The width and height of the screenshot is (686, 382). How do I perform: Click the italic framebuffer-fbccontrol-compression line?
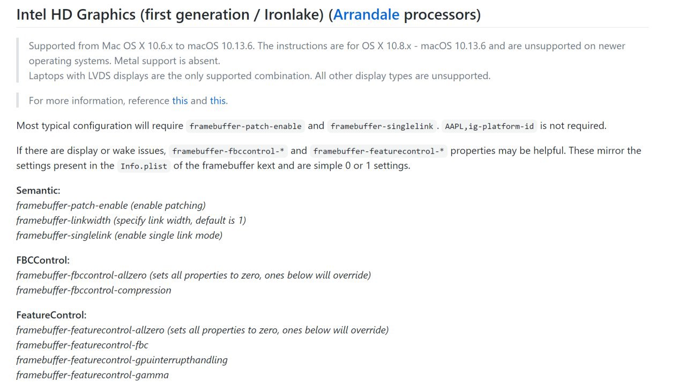coord(94,291)
